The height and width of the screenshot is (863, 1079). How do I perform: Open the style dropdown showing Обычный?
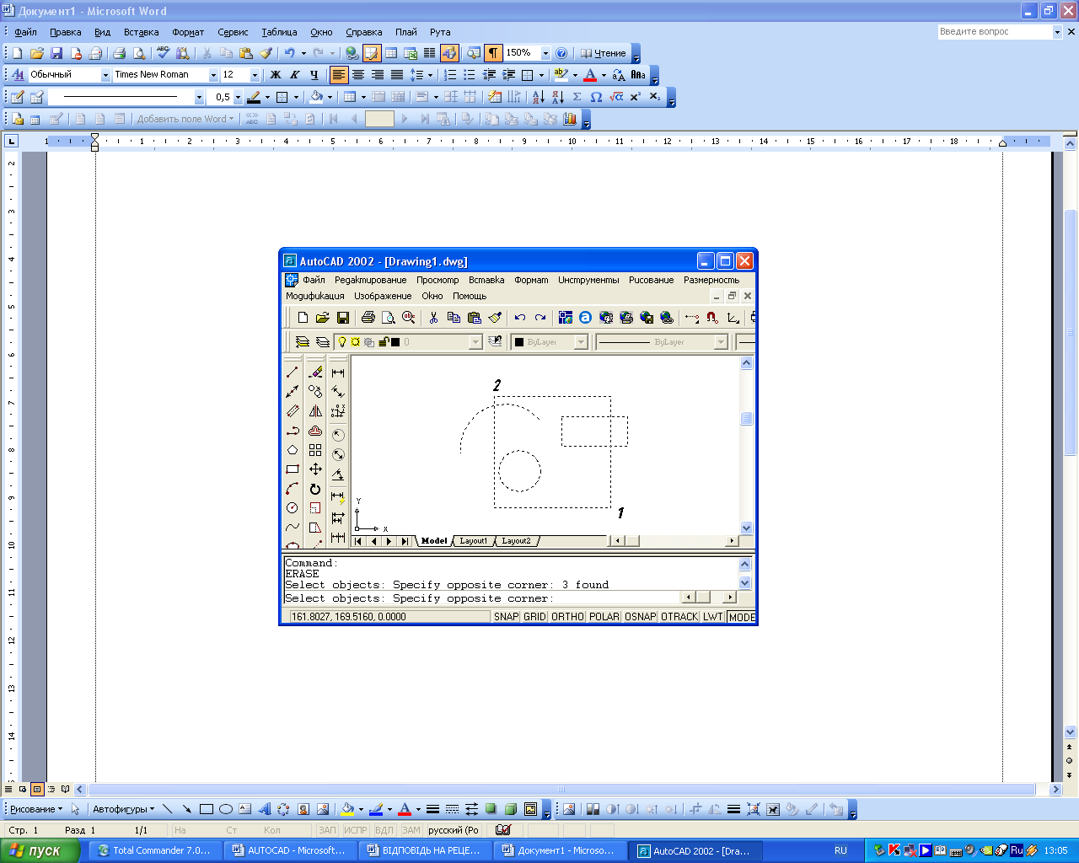pos(105,75)
